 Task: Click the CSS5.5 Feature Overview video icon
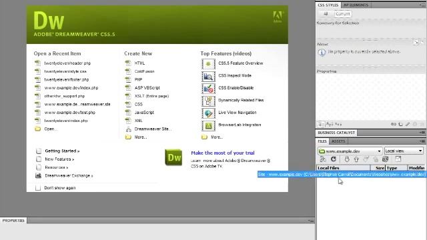click(x=208, y=64)
